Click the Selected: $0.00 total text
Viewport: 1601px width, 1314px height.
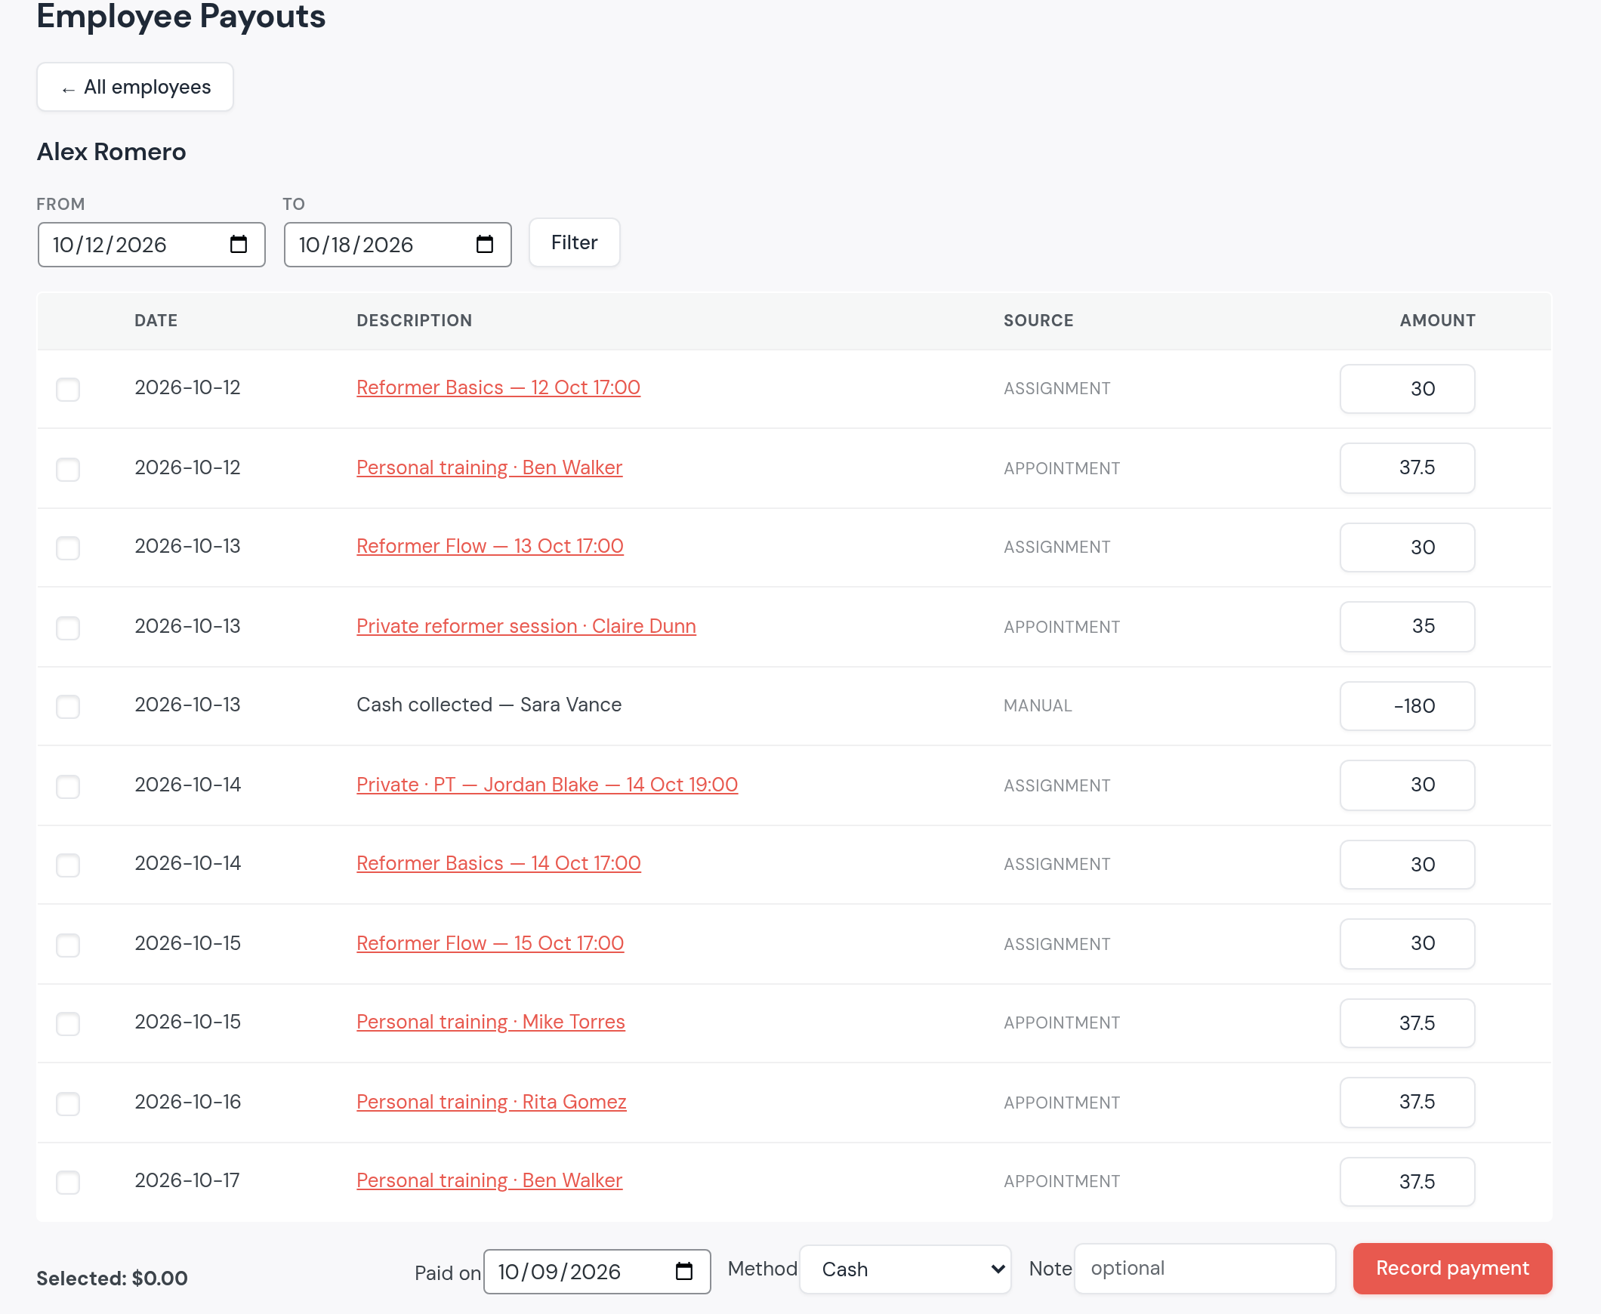[x=112, y=1279]
